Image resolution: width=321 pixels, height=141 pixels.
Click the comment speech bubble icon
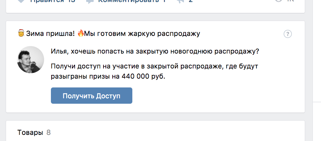click(x=90, y=1)
